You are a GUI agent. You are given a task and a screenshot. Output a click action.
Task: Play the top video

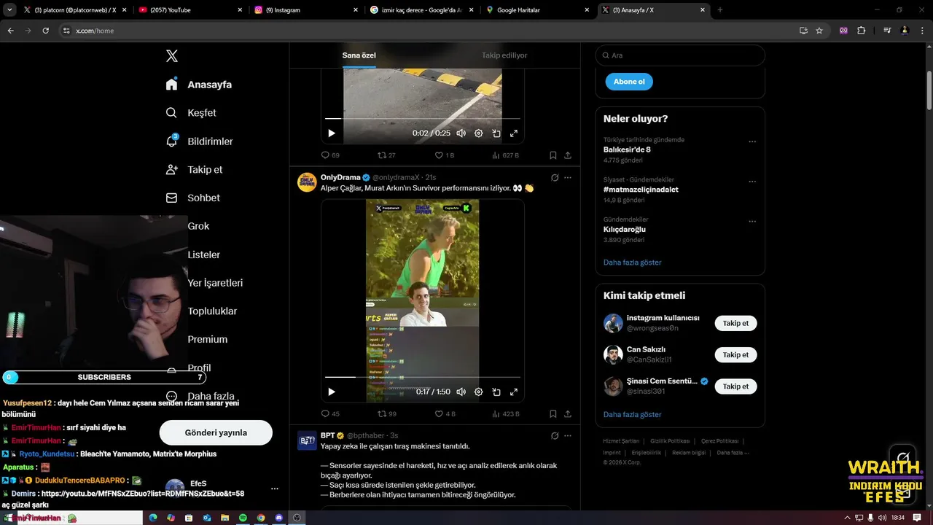point(332,133)
